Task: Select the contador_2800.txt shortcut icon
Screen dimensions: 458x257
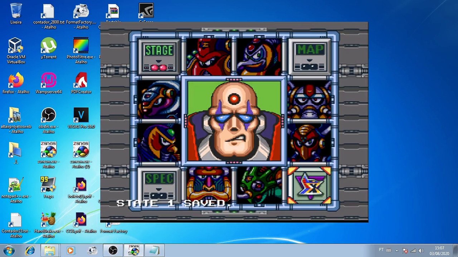Action: tap(49, 16)
